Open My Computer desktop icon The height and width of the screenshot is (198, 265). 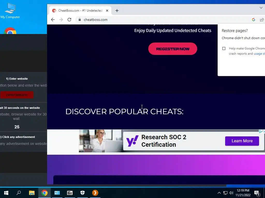tap(10, 11)
